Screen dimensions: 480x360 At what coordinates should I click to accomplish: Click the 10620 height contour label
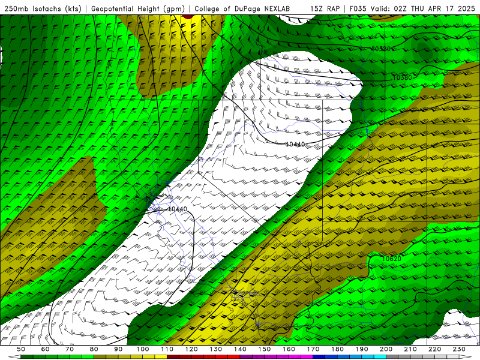[392, 259]
